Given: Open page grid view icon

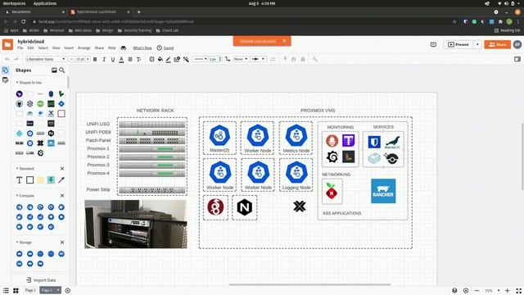Looking at the screenshot, I should (x=16, y=290).
